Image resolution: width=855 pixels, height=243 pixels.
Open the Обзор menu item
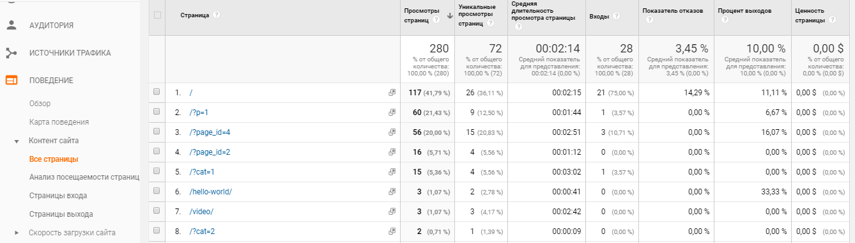(40, 104)
